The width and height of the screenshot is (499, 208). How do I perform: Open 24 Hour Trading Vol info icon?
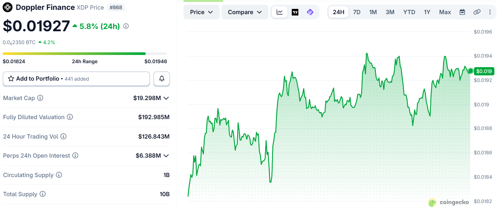tap(63, 136)
